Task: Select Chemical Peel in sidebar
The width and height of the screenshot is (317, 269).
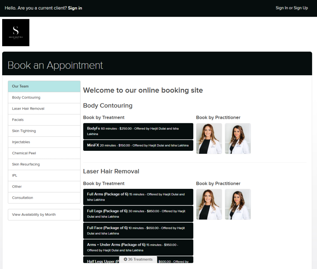Action: pos(44,153)
